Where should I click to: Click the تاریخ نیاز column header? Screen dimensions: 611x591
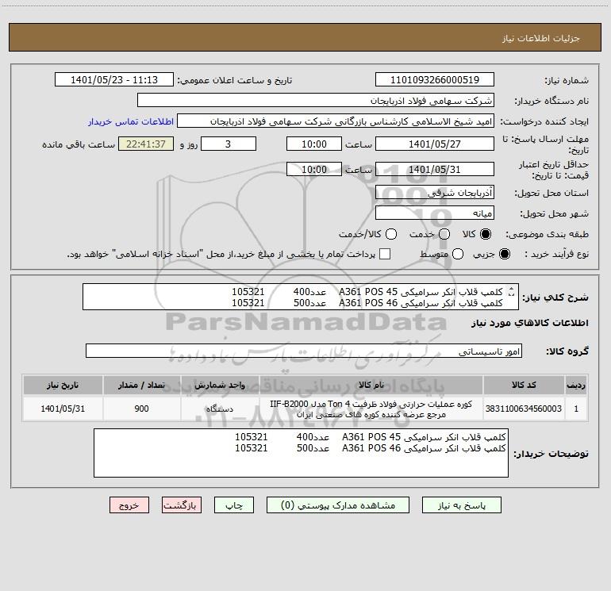point(63,386)
